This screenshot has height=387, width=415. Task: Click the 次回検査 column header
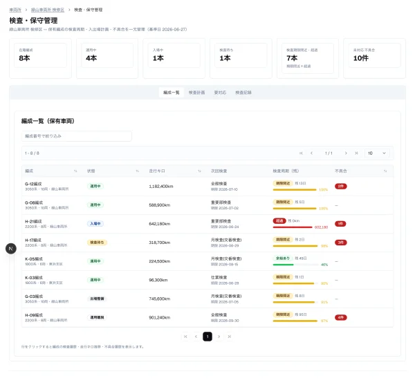pyautogui.click(x=219, y=171)
